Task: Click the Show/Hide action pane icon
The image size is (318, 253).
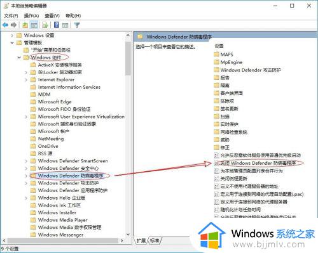Action: coord(65,25)
